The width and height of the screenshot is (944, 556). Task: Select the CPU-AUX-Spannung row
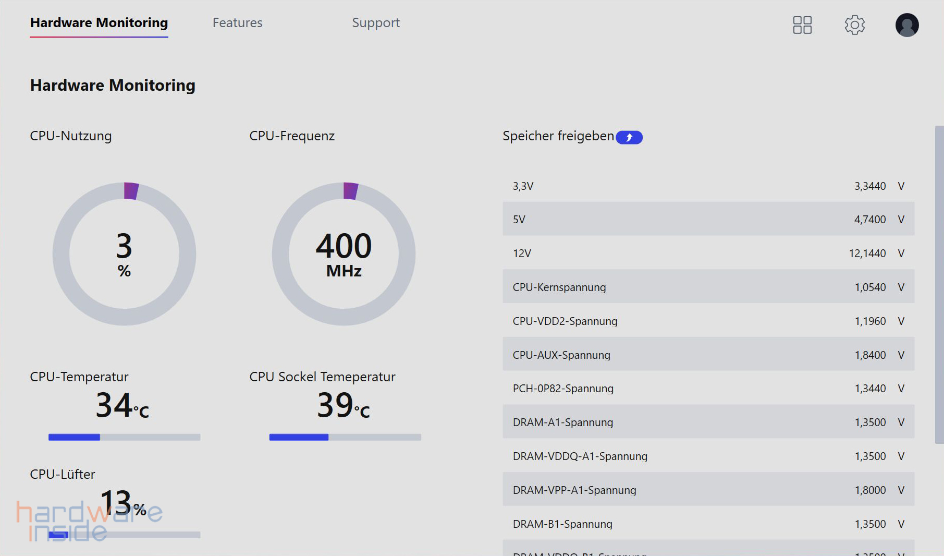(x=708, y=355)
